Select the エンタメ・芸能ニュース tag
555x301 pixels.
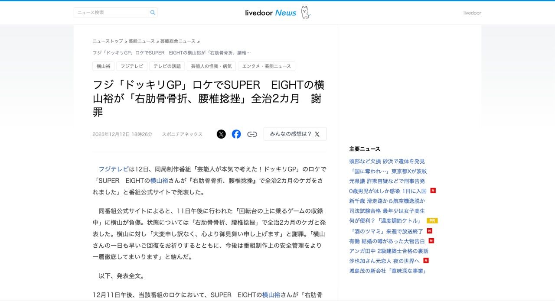pyautogui.click(x=267, y=66)
